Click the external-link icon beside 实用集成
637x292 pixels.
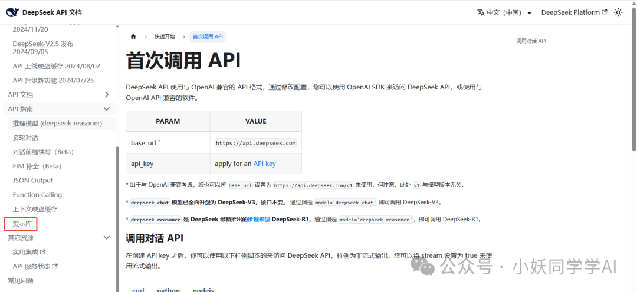[42, 252]
